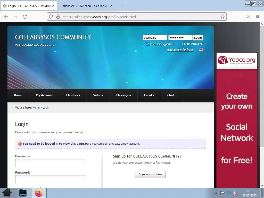The height and width of the screenshot is (198, 264).
Task: Focus the main form Password input
Action: tap(50, 179)
